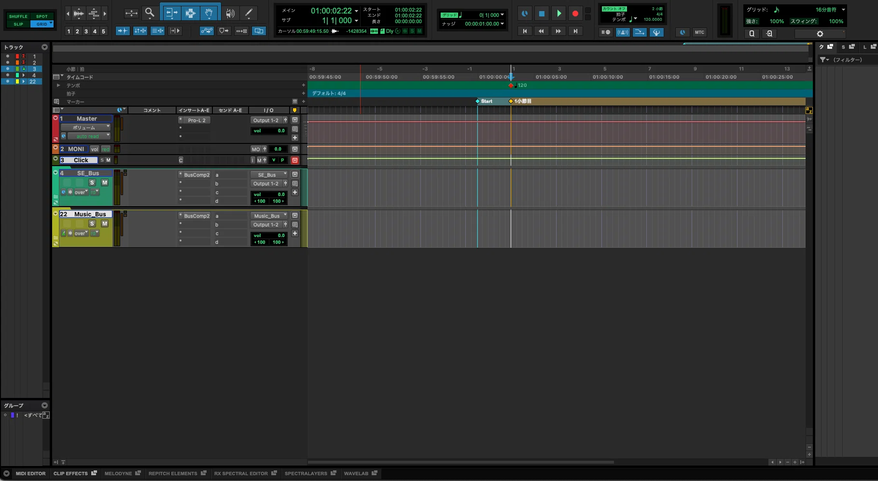The width and height of the screenshot is (878, 481).
Task: Open the grid value 16分音符 dropdown
Action: 830,10
